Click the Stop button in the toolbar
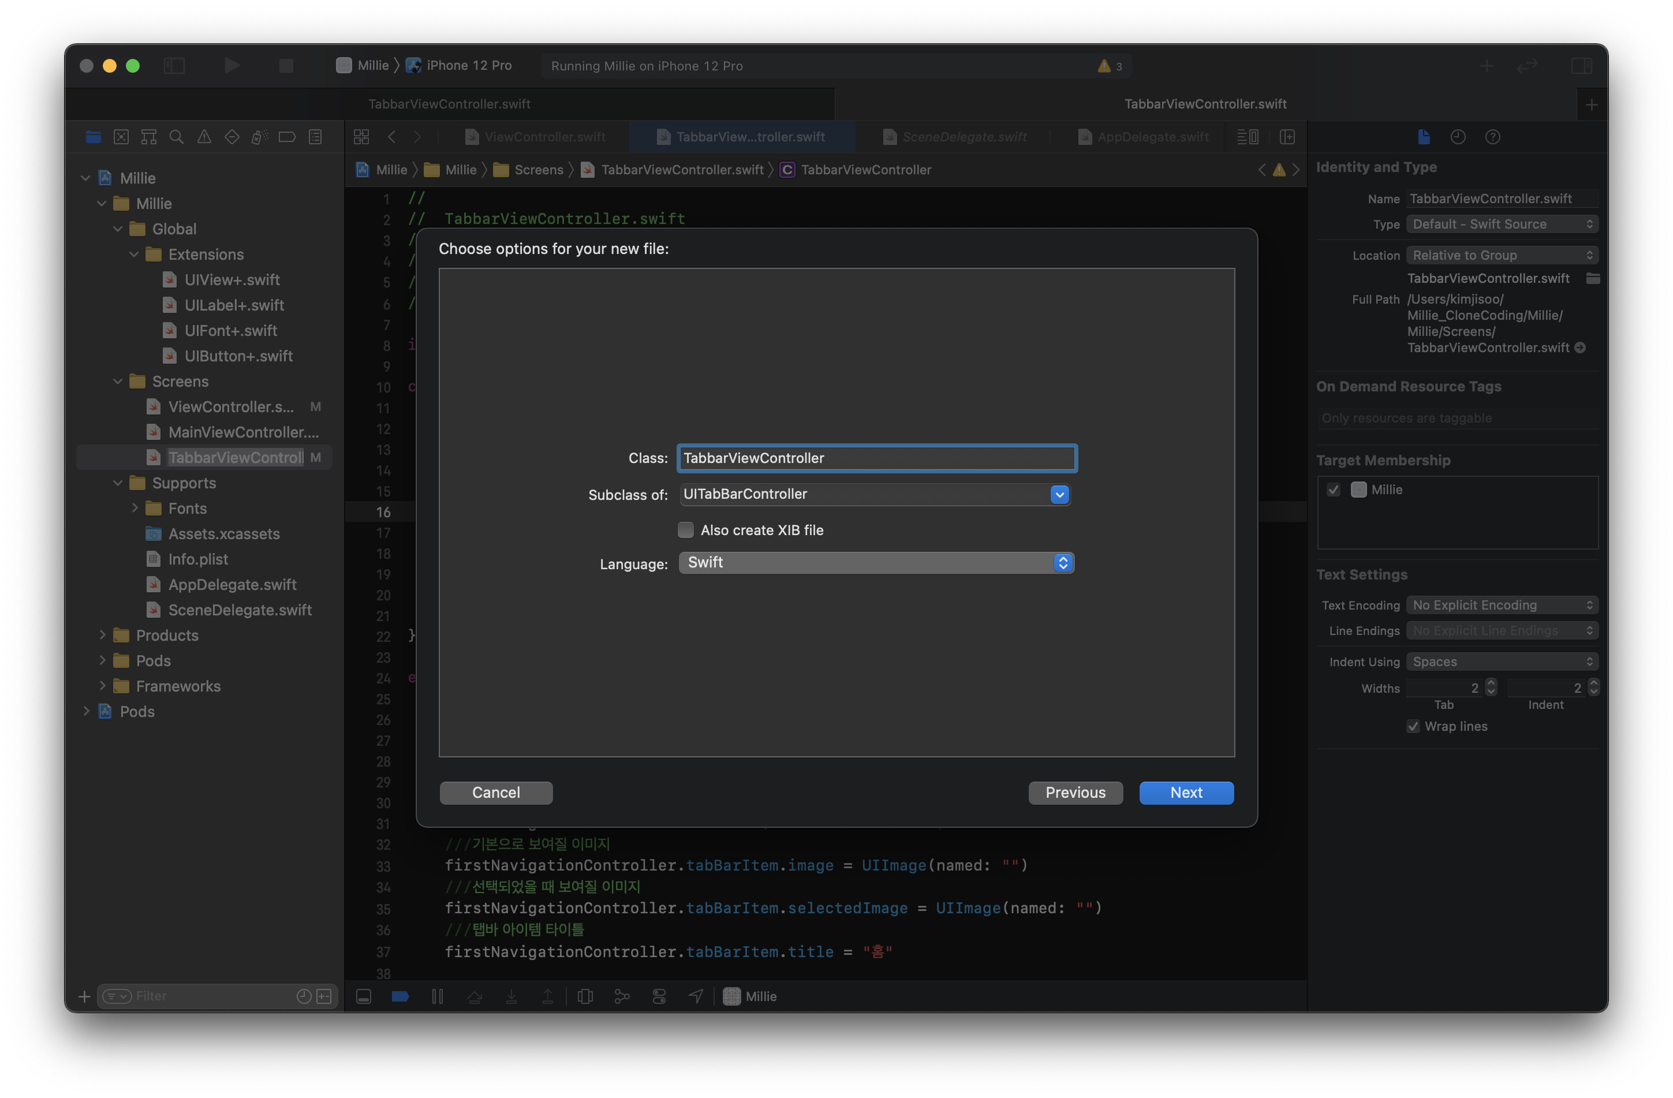The image size is (1673, 1098). (286, 65)
